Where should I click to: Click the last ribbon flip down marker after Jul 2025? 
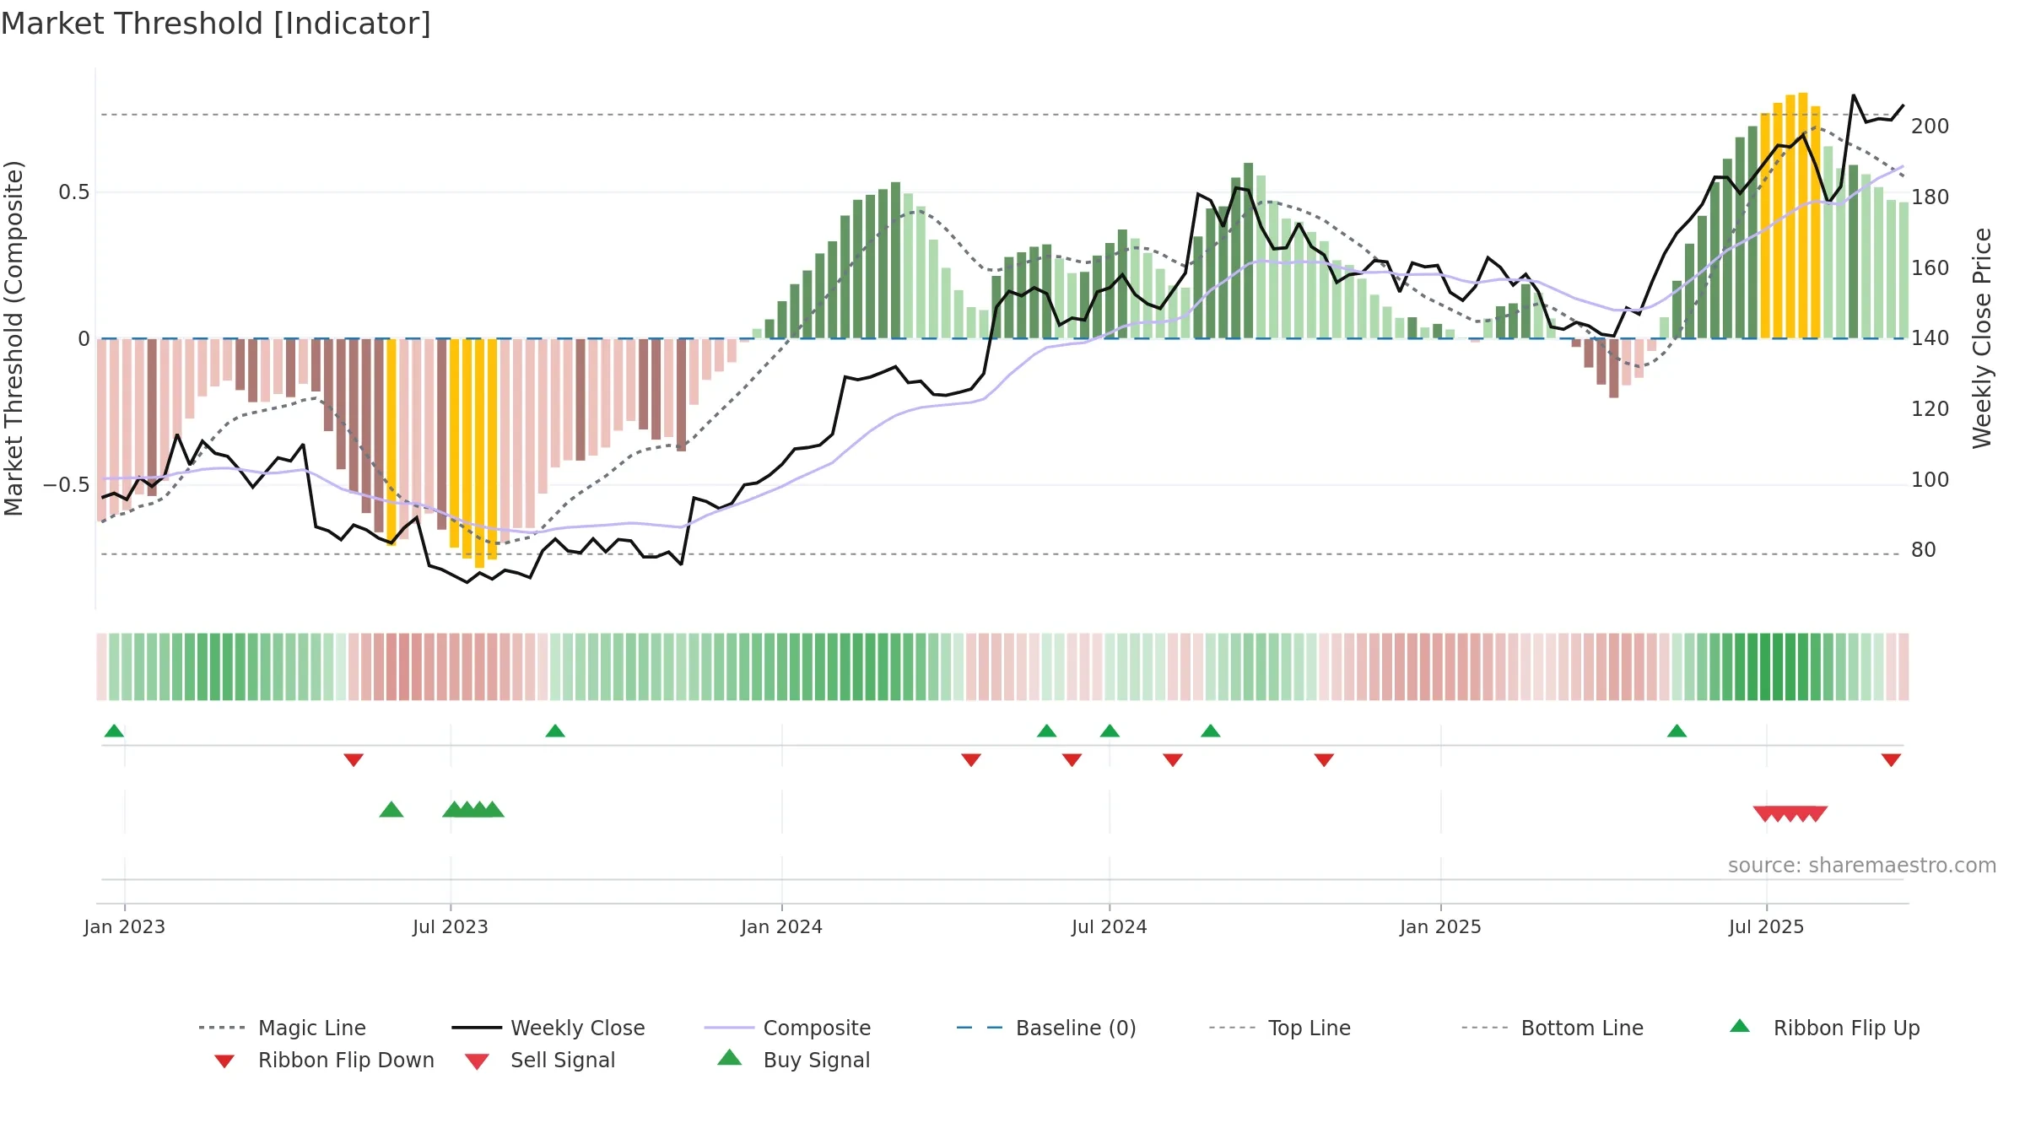pyautogui.click(x=1891, y=760)
